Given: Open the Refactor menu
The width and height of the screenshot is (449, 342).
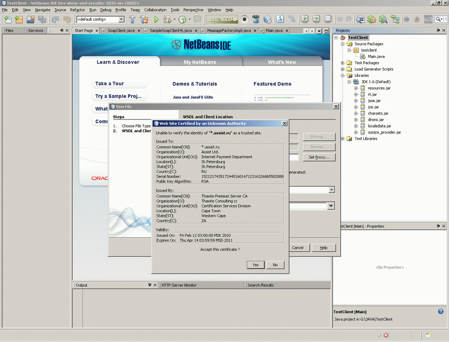Looking at the screenshot, I should click(x=77, y=10).
